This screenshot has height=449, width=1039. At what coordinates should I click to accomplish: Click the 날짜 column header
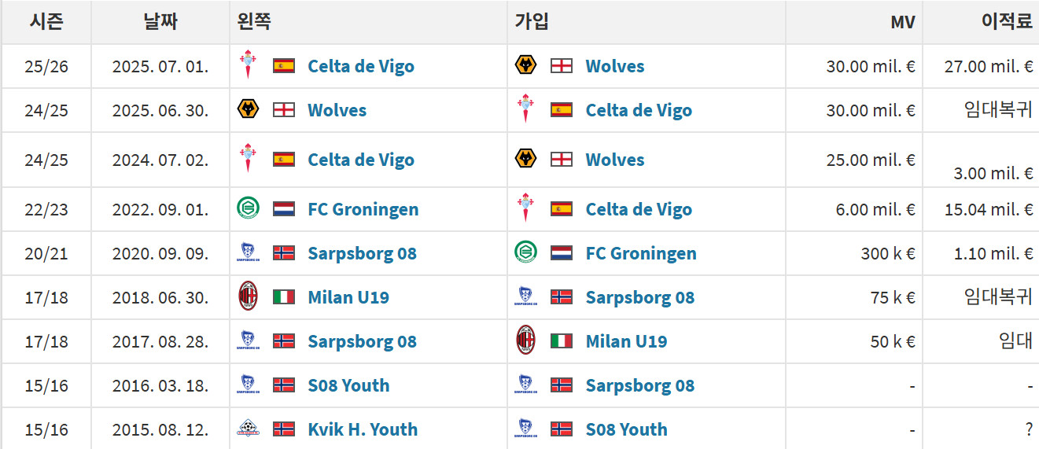pos(160,22)
